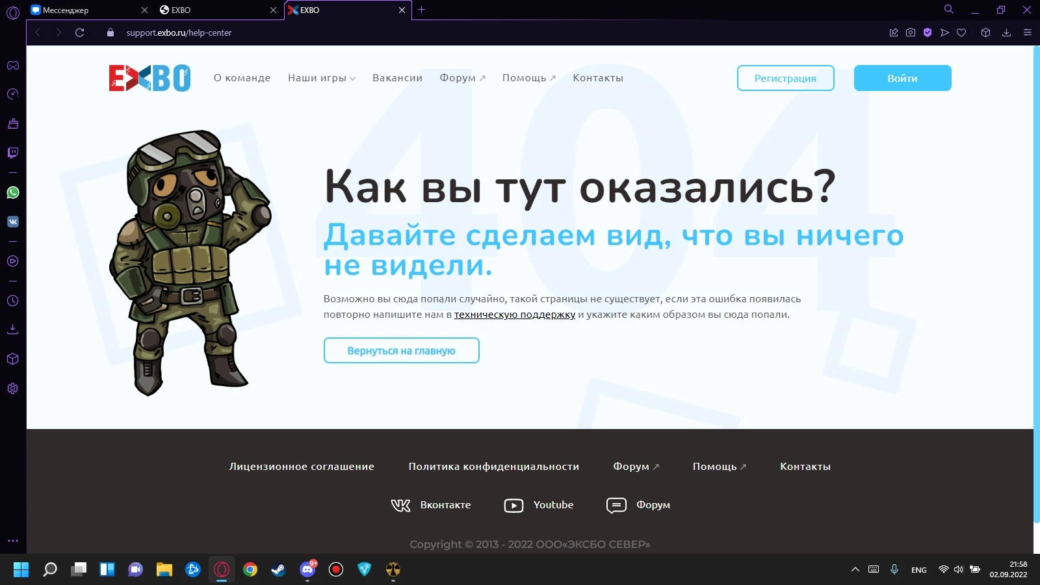Image resolution: width=1040 pixels, height=585 pixels.
Task: Click the edit page icon in address bar
Action: tap(894, 32)
